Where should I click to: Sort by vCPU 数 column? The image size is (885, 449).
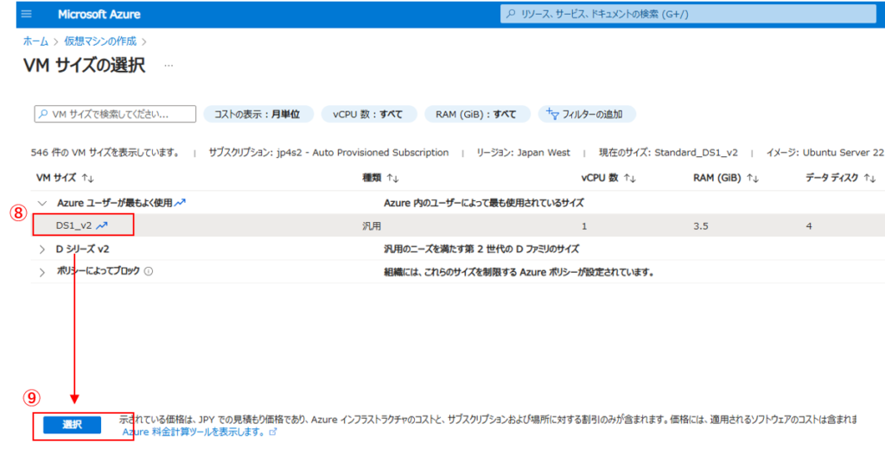coord(608,178)
